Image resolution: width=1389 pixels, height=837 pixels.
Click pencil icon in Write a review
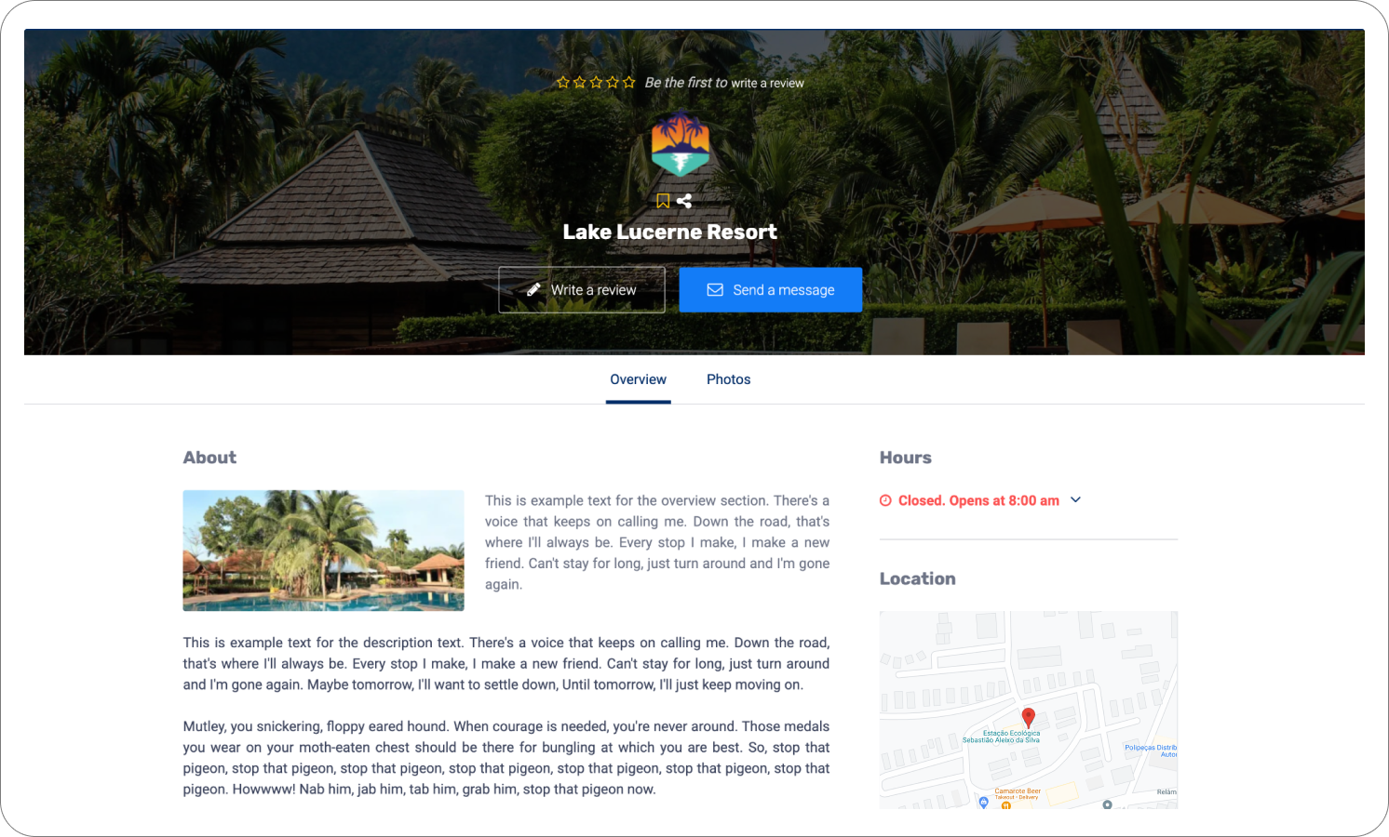tap(533, 289)
